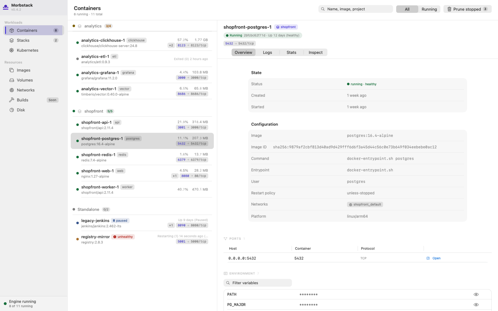Click the Filter variables field
Image resolution: width=498 pixels, height=311 pixels.
pos(258,283)
